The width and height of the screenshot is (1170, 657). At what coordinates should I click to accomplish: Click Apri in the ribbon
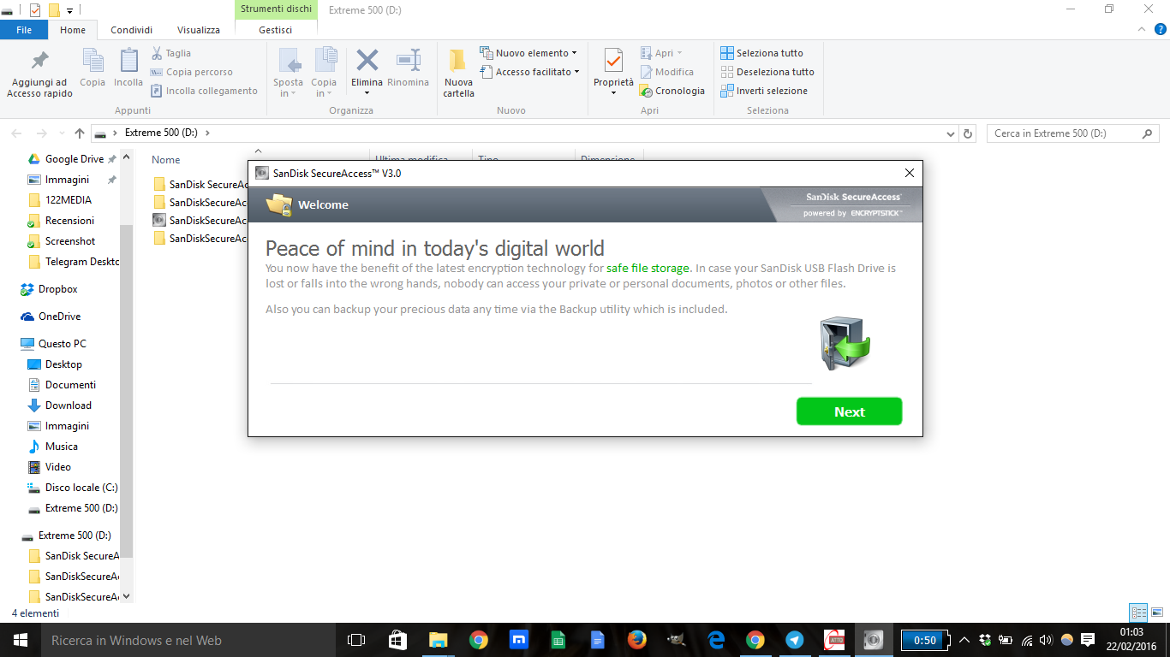coord(662,53)
